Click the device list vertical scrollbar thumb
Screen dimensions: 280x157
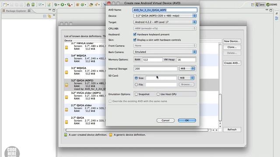click(220, 108)
